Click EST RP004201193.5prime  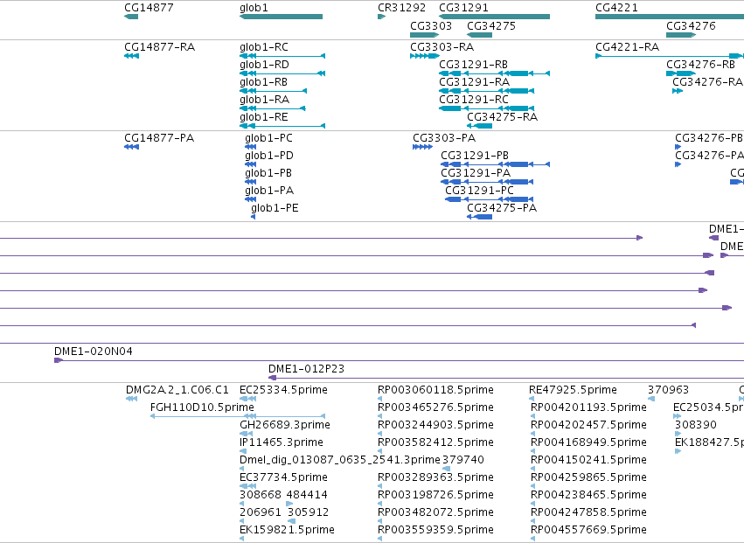pos(588,407)
